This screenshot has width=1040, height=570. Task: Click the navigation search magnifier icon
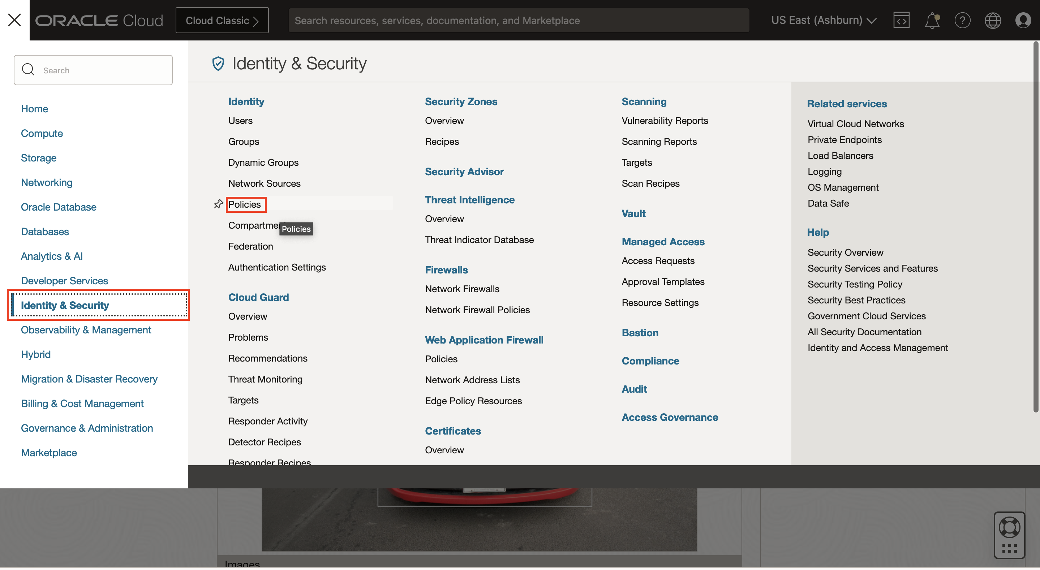point(28,70)
